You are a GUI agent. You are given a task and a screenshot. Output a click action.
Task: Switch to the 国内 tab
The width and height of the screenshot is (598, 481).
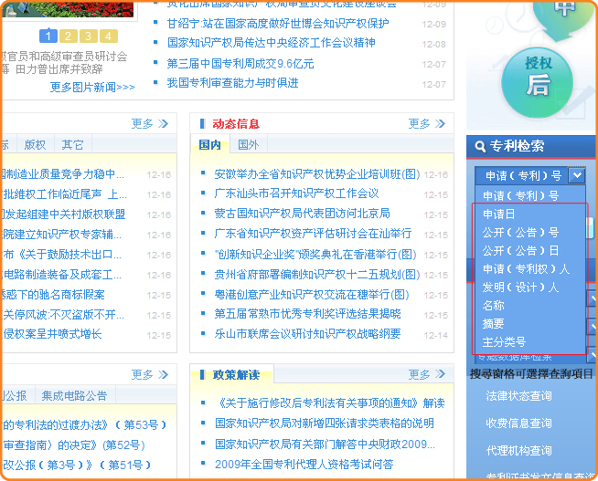point(209,144)
